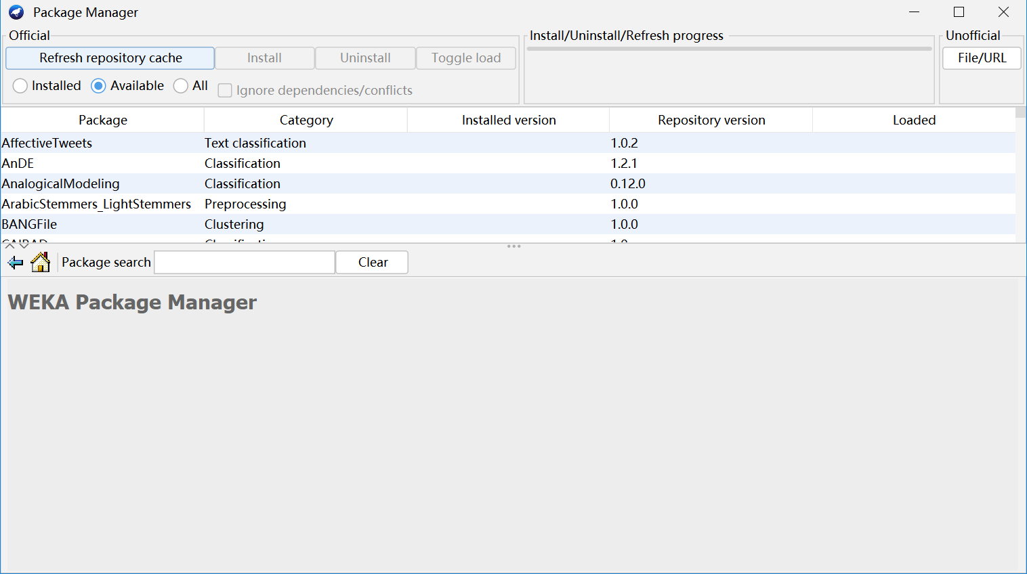Click the back arrow icon
The height and width of the screenshot is (574, 1027).
[x=16, y=263]
